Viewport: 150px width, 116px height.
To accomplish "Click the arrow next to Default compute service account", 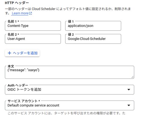I will coord(129,105).
